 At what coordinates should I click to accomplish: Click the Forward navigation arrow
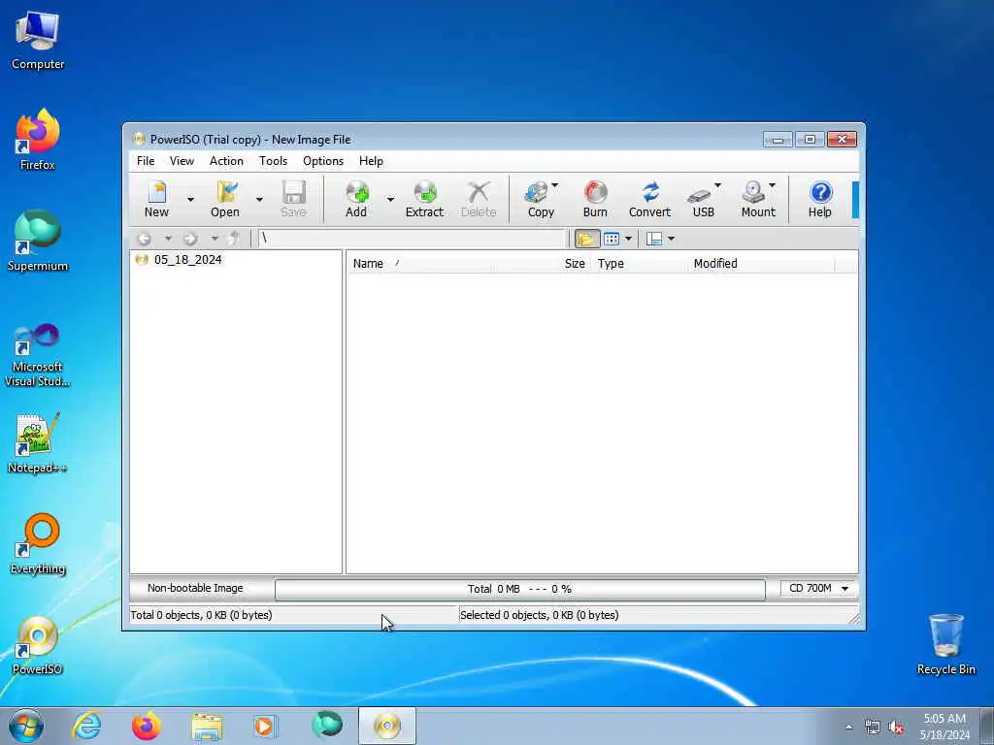click(190, 239)
